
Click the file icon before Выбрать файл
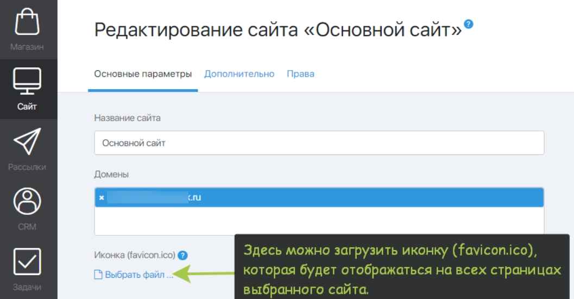coord(98,275)
